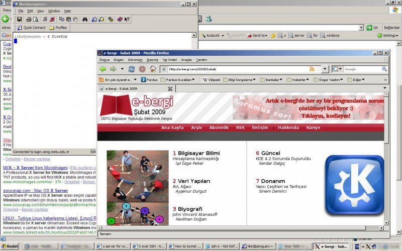Click the RSS feed icon in address bar
The image size is (402, 251).
pyautogui.click(x=312, y=69)
